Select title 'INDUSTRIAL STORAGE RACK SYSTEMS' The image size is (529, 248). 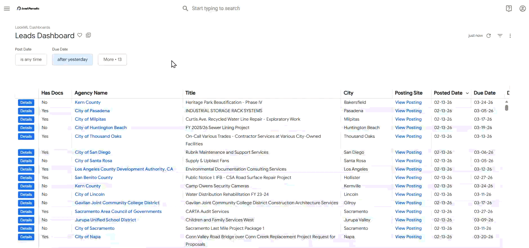click(224, 111)
